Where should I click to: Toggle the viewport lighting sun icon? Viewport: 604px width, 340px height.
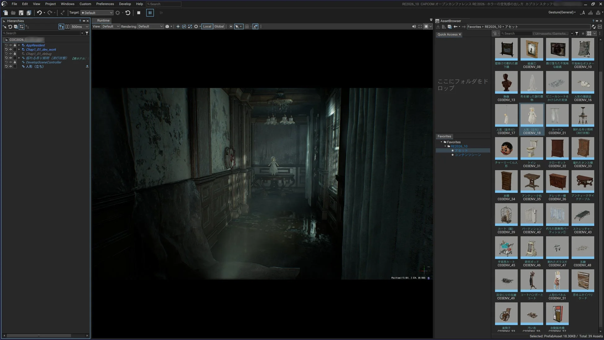(x=231, y=27)
